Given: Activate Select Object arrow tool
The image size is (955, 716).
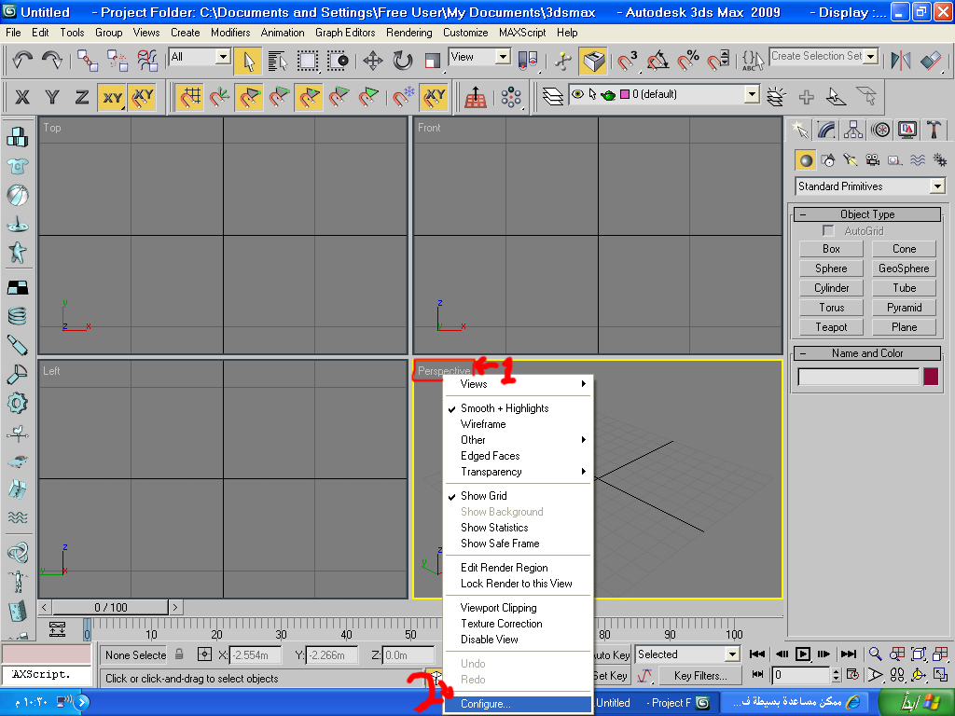Looking at the screenshot, I should [248, 61].
